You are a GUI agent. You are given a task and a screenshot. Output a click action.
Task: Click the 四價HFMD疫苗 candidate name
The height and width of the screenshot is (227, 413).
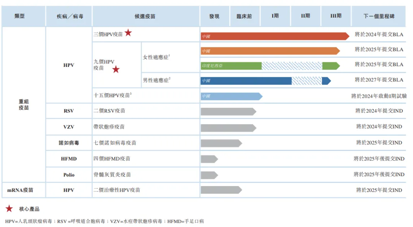112,159
